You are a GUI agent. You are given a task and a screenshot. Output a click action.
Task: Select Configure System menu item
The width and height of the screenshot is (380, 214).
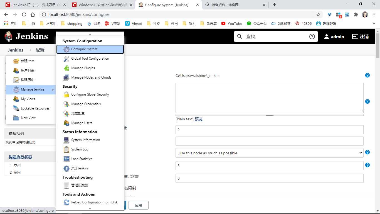(90, 49)
